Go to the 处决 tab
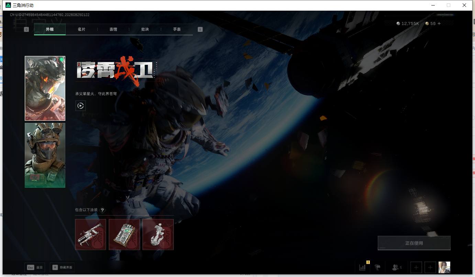This screenshot has width=475, height=277. click(145, 30)
